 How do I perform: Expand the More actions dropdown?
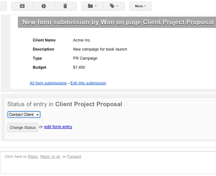[x=140, y=6]
